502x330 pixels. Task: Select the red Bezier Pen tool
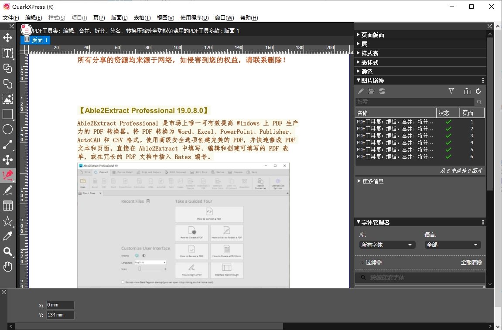[x=8, y=175]
